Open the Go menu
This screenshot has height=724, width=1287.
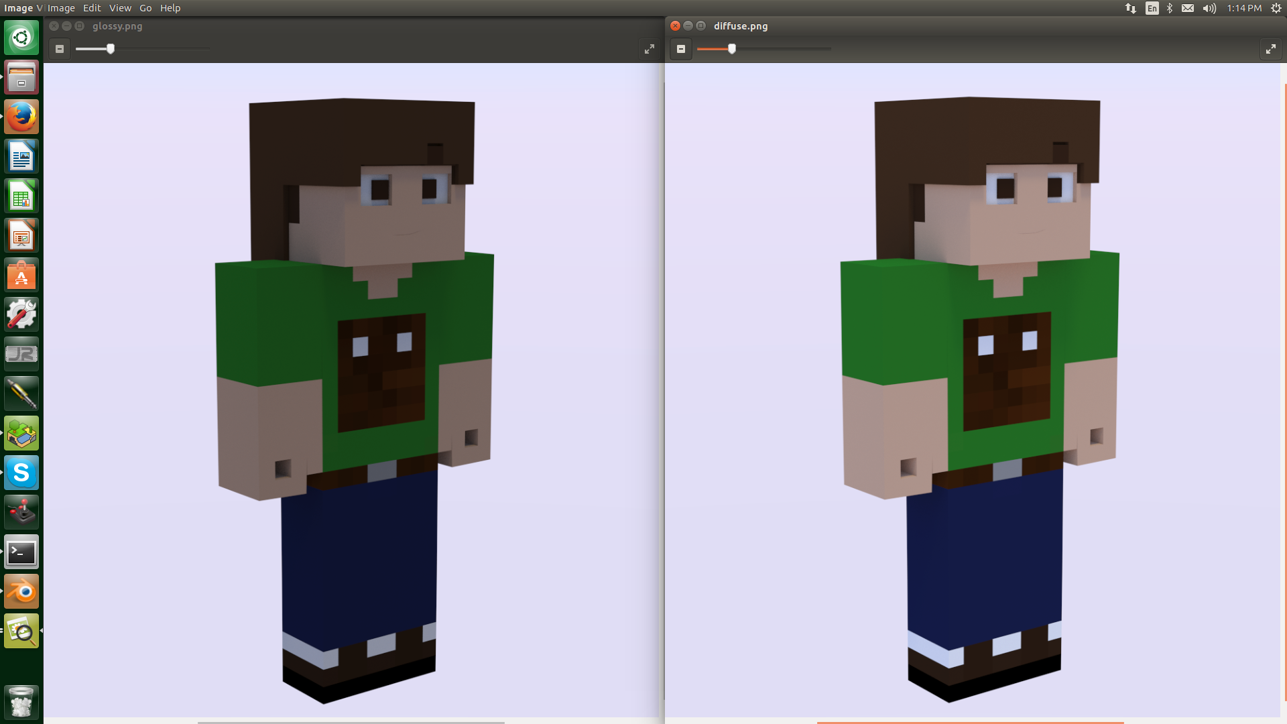(145, 8)
